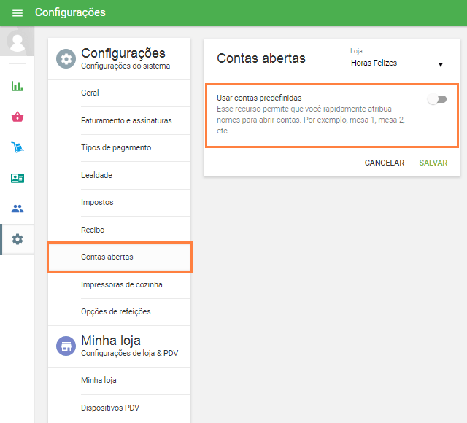Image resolution: width=467 pixels, height=423 pixels.
Task: Open the settings gear sidebar icon
Action: [18, 239]
